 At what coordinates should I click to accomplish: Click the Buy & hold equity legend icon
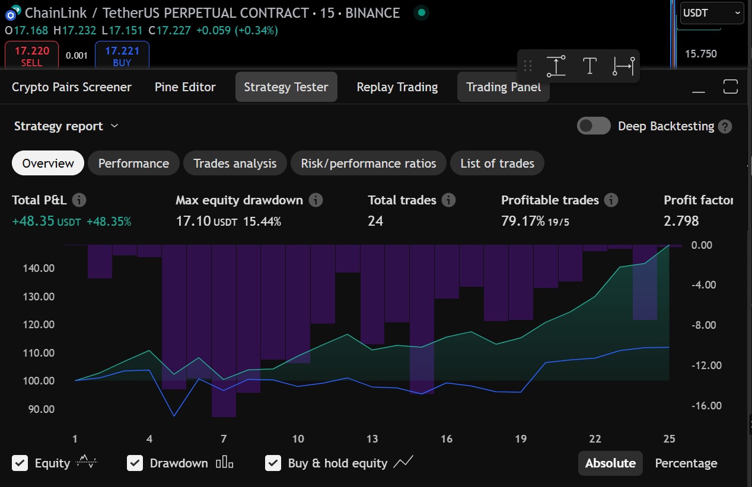pos(404,462)
